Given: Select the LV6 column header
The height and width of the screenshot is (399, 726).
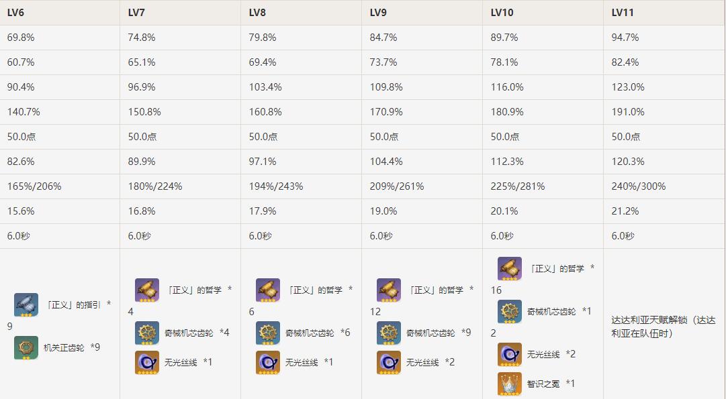Looking at the screenshot, I should [17, 12].
